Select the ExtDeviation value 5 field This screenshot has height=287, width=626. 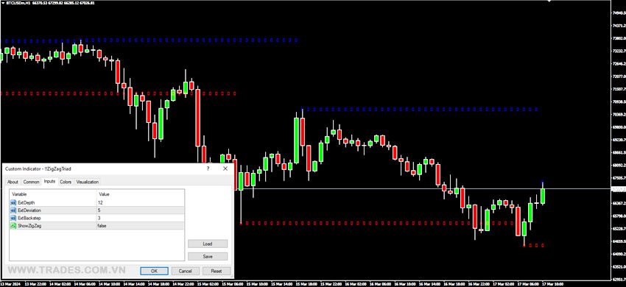(x=141, y=210)
